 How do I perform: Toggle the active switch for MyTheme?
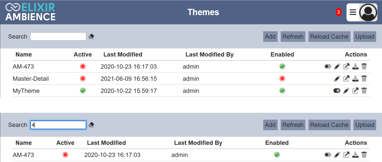(337, 91)
